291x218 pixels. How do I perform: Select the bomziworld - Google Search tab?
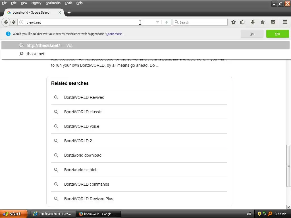(x=34, y=12)
